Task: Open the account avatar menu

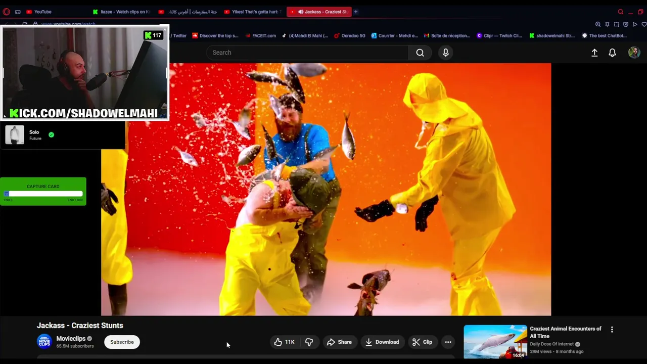Action: coord(634,53)
